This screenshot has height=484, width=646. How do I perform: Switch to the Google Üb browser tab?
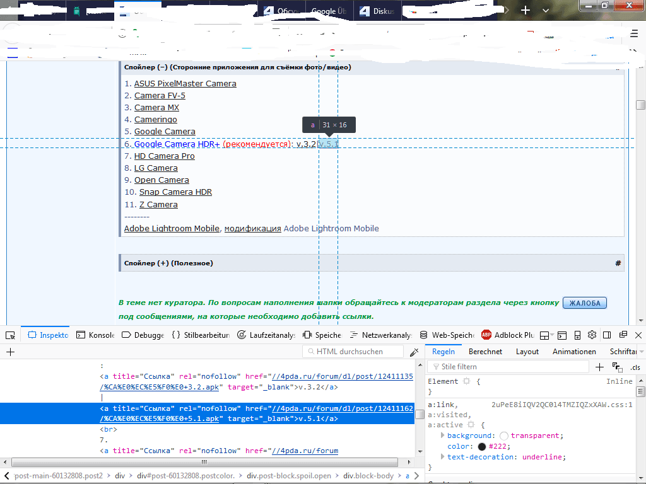pyautogui.click(x=329, y=11)
